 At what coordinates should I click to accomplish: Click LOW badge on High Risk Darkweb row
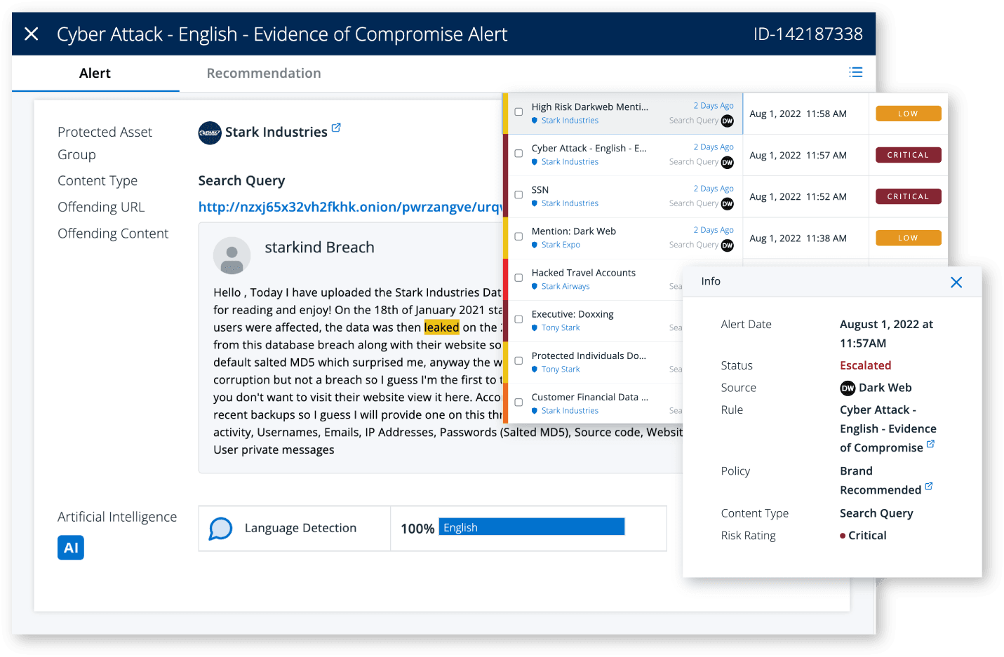(908, 114)
